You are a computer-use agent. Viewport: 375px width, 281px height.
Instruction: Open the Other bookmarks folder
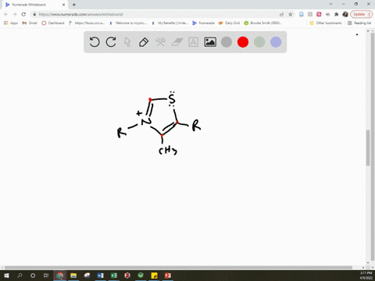tap(326, 23)
